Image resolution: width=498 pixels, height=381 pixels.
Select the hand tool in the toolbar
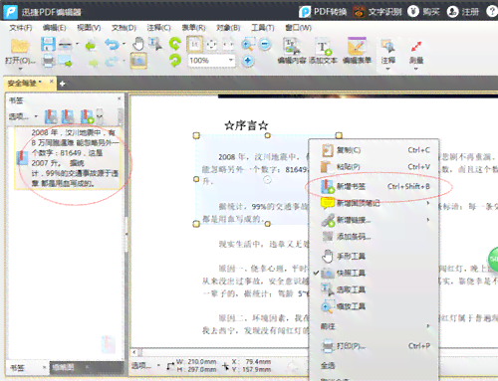pyautogui.click(x=138, y=44)
